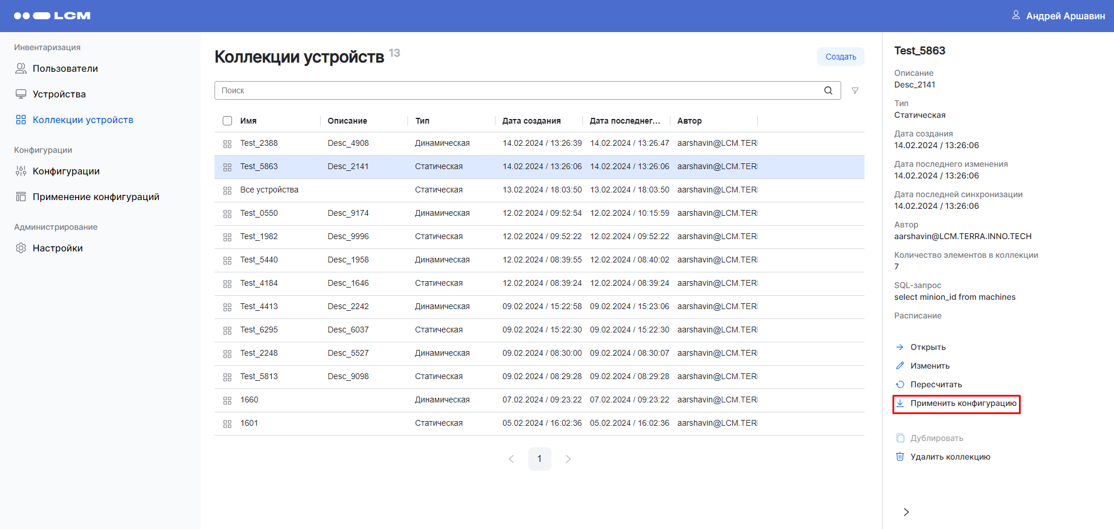Toggle the select-all checkbox in table header
The height and width of the screenshot is (529, 1114).
tap(227, 121)
